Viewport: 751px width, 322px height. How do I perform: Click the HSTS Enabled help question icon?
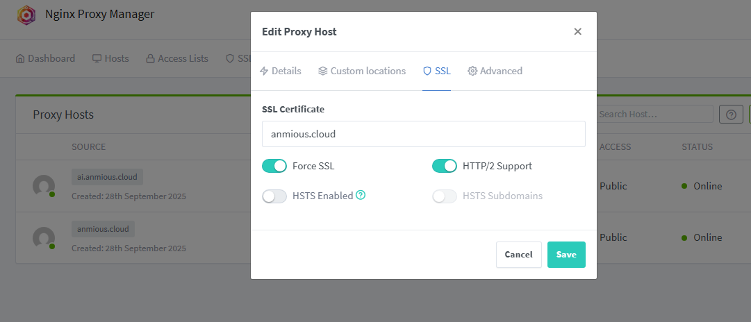click(x=361, y=195)
